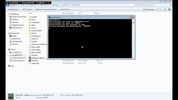Take a snapshot with the recorder camera icon

pyautogui.click(x=40, y=3)
